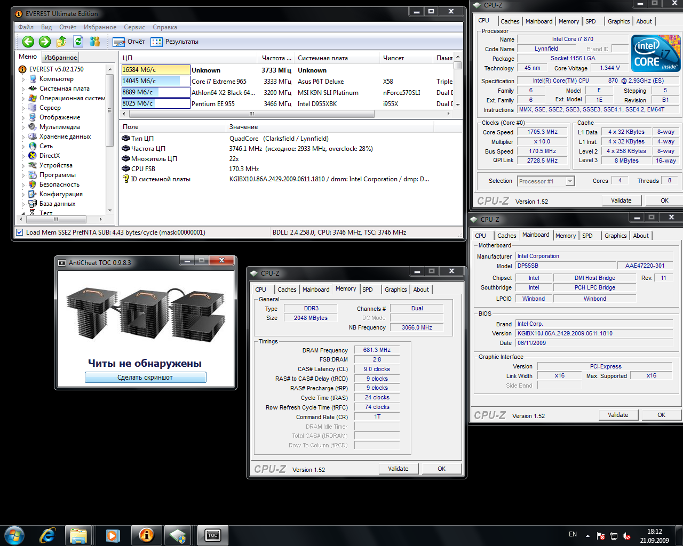Open Windows Explorer from the taskbar
Image resolution: width=683 pixels, height=546 pixels.
click(78, 535)
